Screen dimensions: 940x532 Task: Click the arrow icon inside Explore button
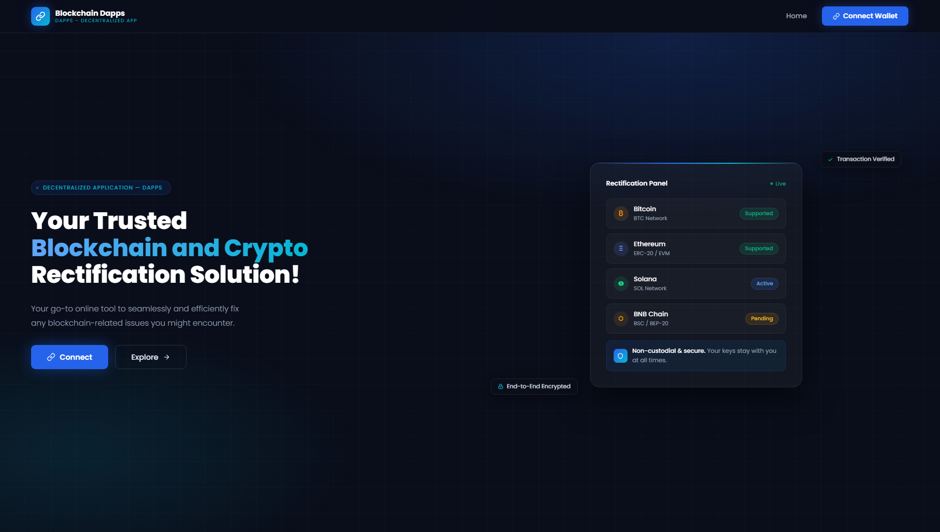click(167, 357)
